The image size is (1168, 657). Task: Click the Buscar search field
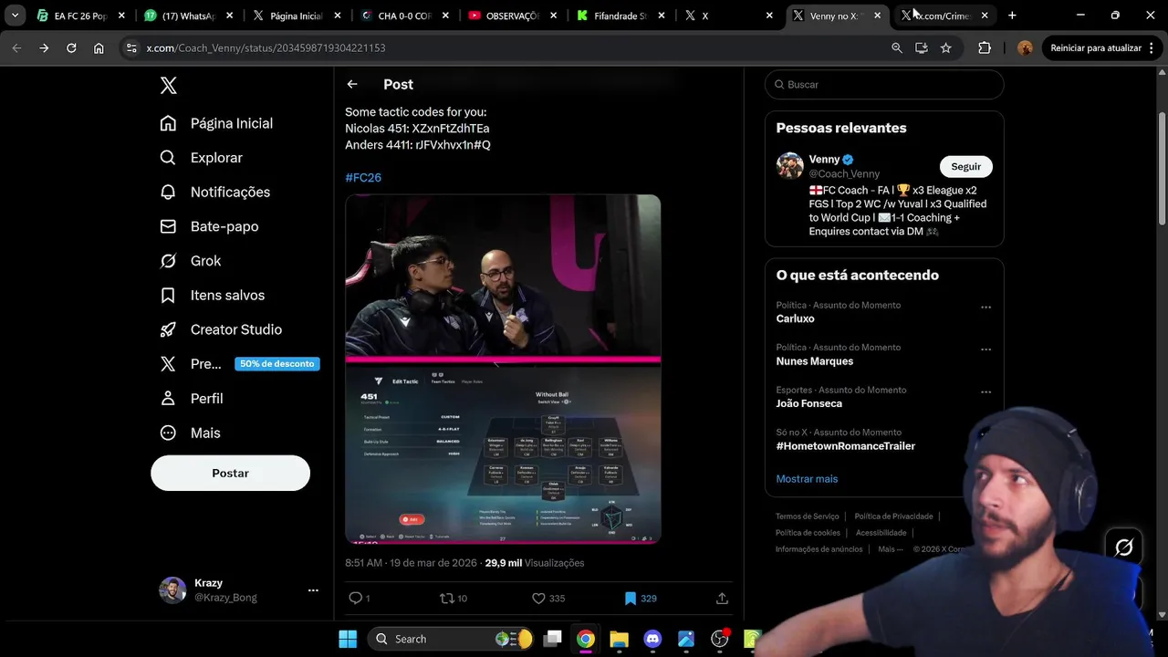click(x=884, y=85)
